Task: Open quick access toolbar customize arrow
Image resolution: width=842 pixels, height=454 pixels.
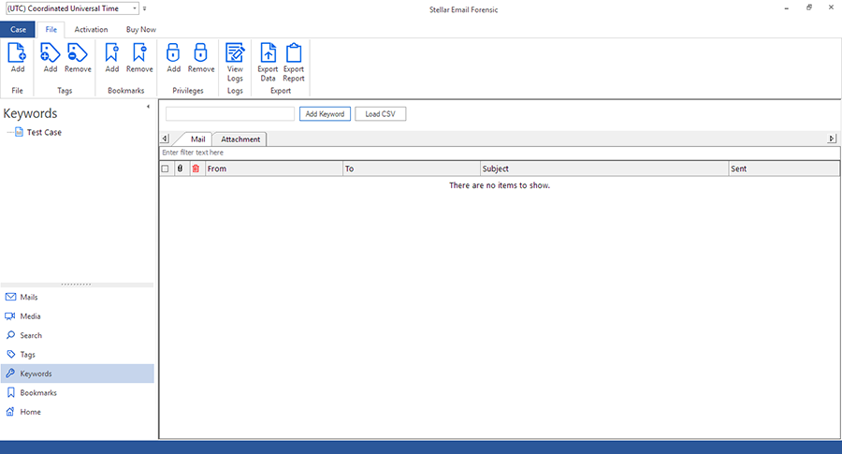Action: click(x=144, y=8)
